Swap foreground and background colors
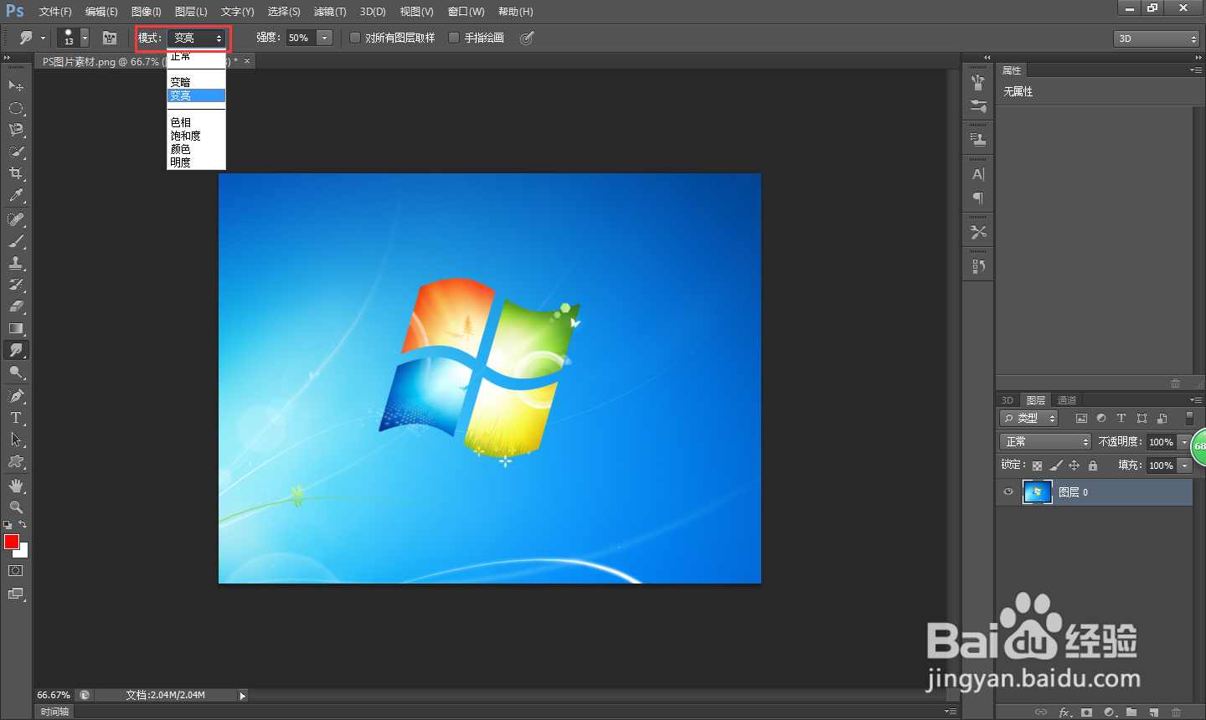Image resolution: width=1206 pixels, height=720 pixels. (x=23, y=524)
